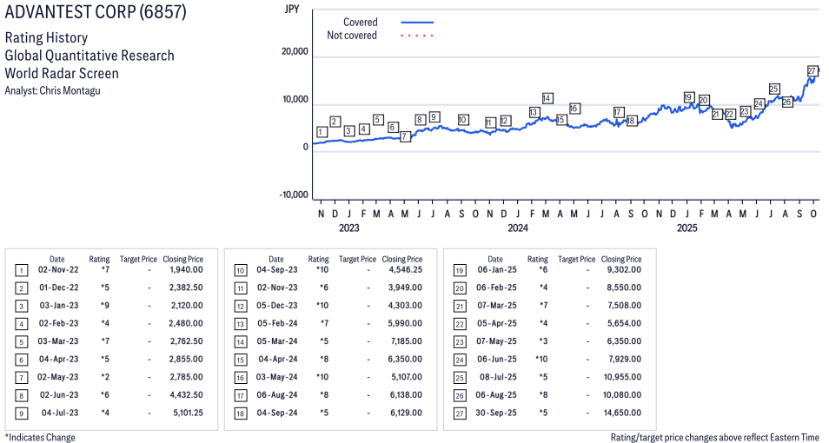Viewport: 829px width, 443px height.
Task: Click the World Radar Screen heading
Action: pos(62,73)
